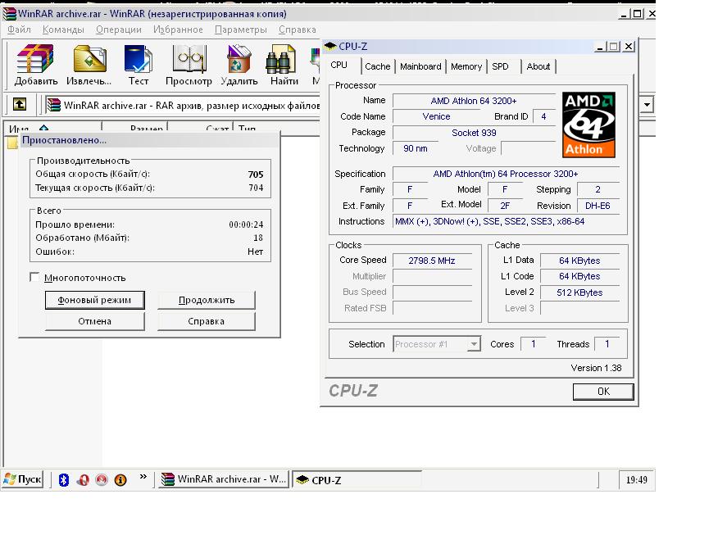The width and height of the screenshot is (727, 535).
Task: Click the Package value Socket 939
Action: (474, 133)
